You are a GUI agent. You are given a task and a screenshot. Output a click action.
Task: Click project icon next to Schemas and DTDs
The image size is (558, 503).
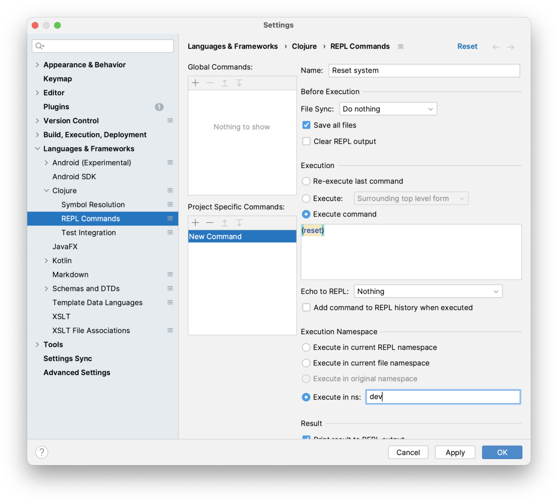tap(170, 288)
